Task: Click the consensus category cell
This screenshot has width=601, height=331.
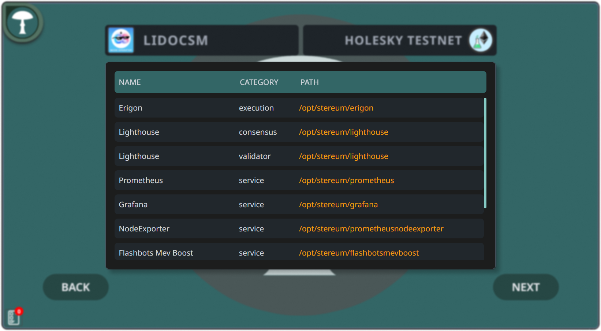Action: coord(258,132)
